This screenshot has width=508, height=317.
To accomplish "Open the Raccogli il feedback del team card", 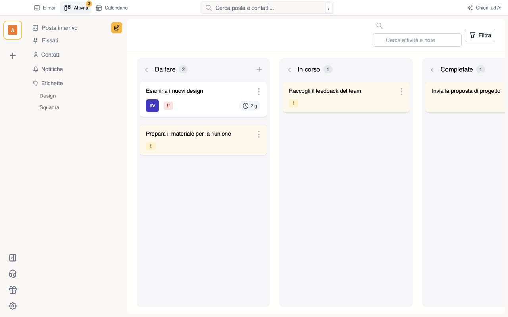I will 346,97.
